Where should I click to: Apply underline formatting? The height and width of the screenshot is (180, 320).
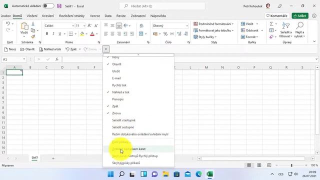pyautogui.click(x=60, y=33)
